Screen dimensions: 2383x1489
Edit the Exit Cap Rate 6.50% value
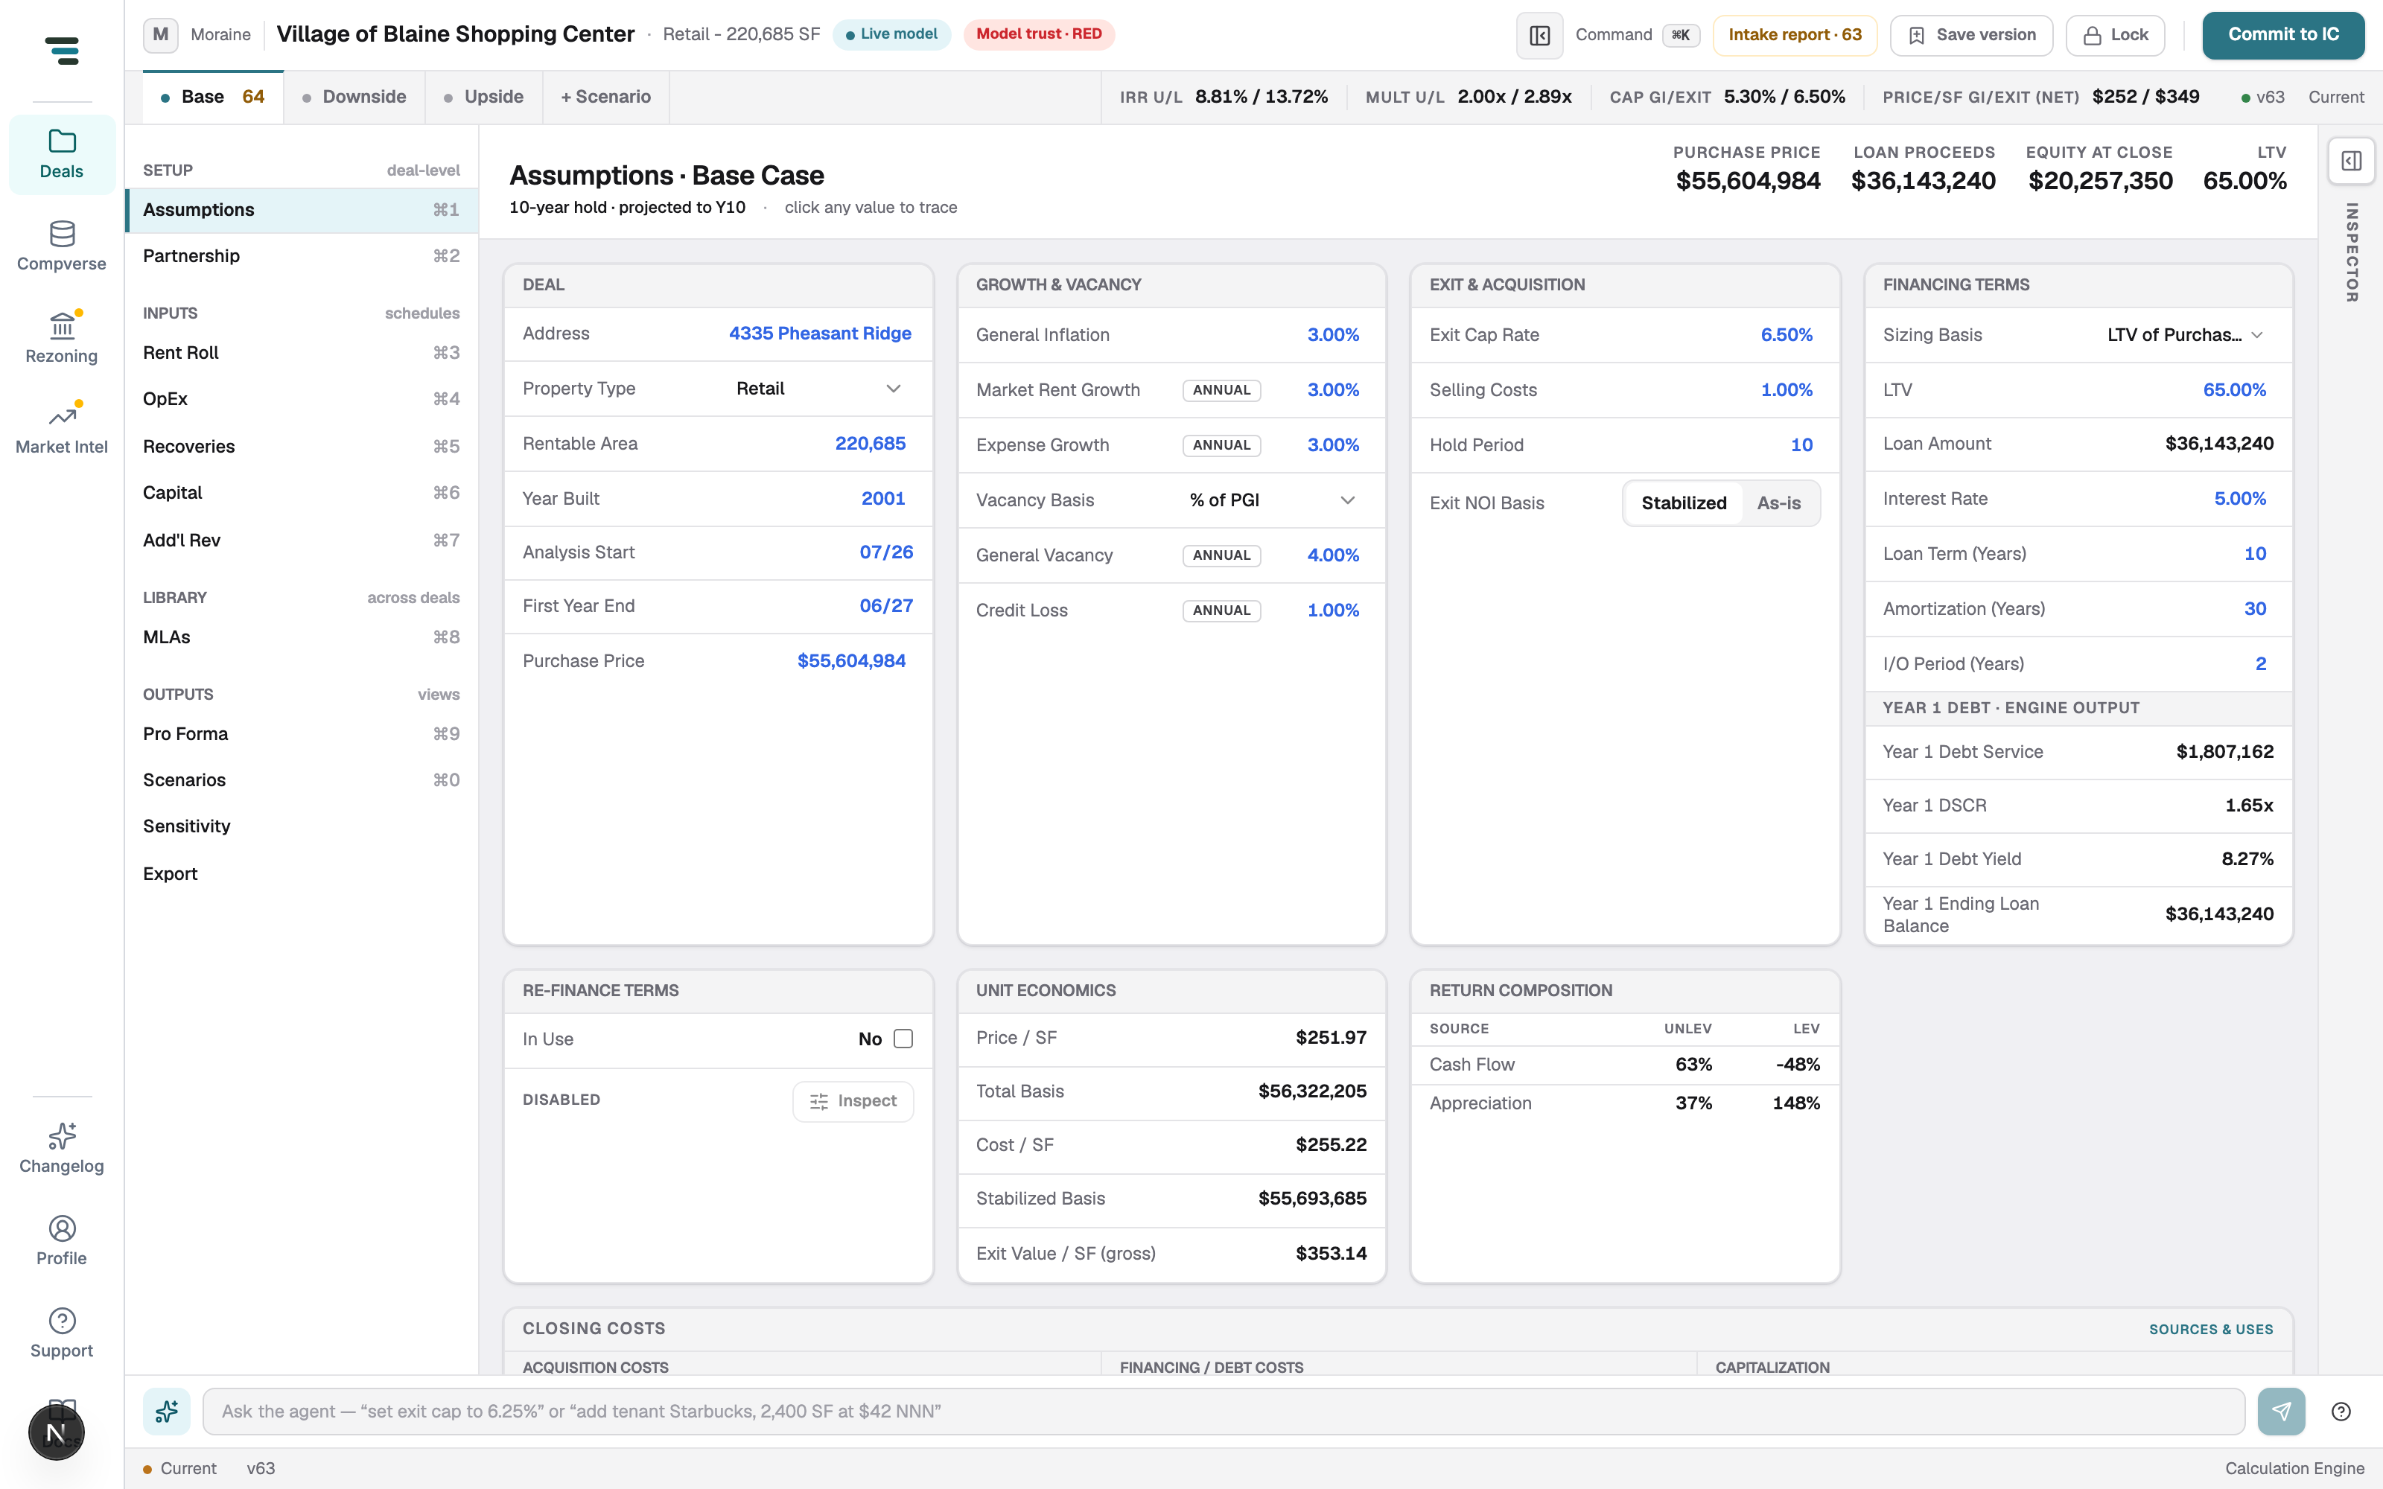[x=1787, y=335]
